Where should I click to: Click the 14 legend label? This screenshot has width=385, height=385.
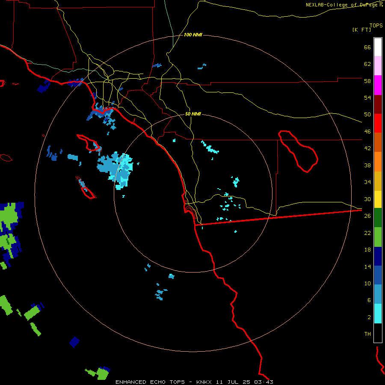(367, 267)
